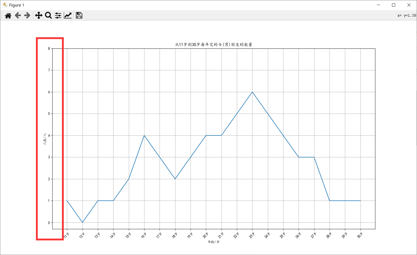Click x-axis tick label 15岁

pyautogui.click(x=128, y=235)
